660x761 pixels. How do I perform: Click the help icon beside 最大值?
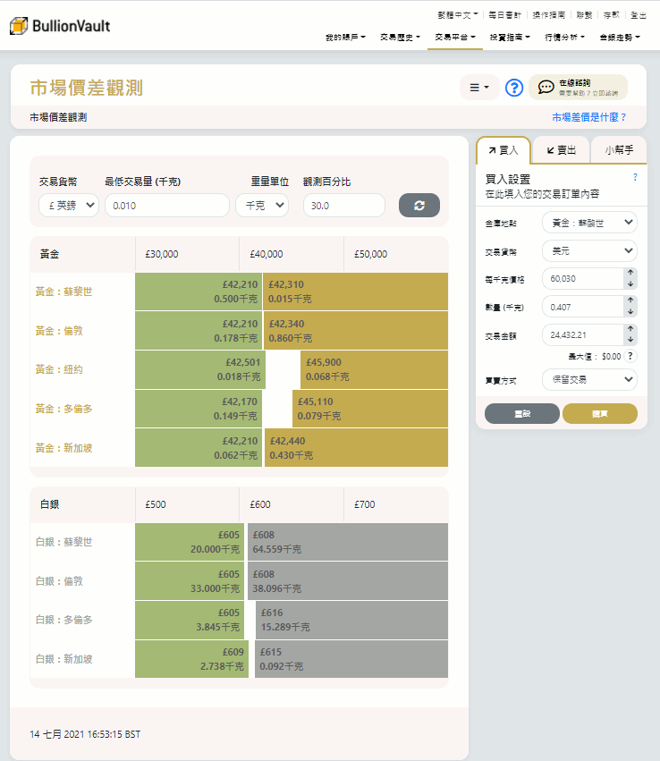630,356
